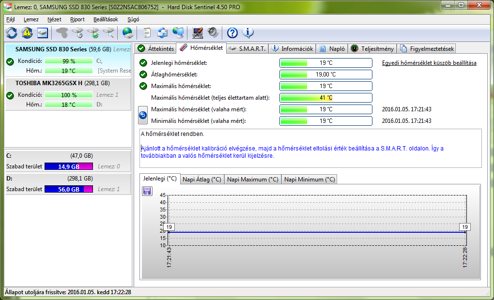Click the Átlaghőmérséklet 19,00 °C bar

pos(326,75)
